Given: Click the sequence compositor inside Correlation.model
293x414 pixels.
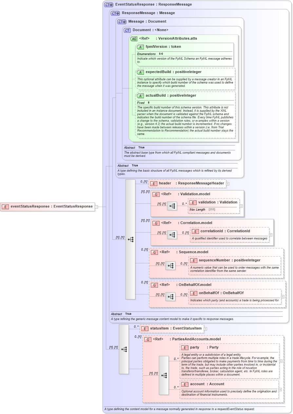Looking at the screenshot, I should click(x=172, y=235).
